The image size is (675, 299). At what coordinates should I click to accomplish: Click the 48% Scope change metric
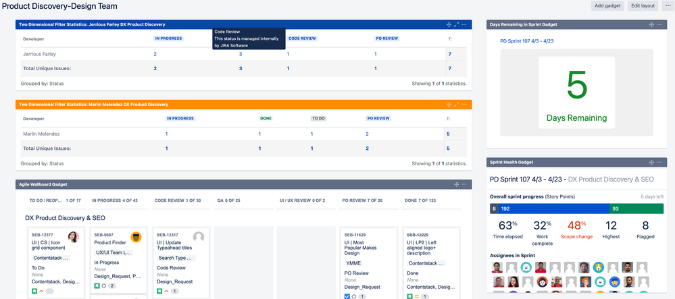coord(576,230)
